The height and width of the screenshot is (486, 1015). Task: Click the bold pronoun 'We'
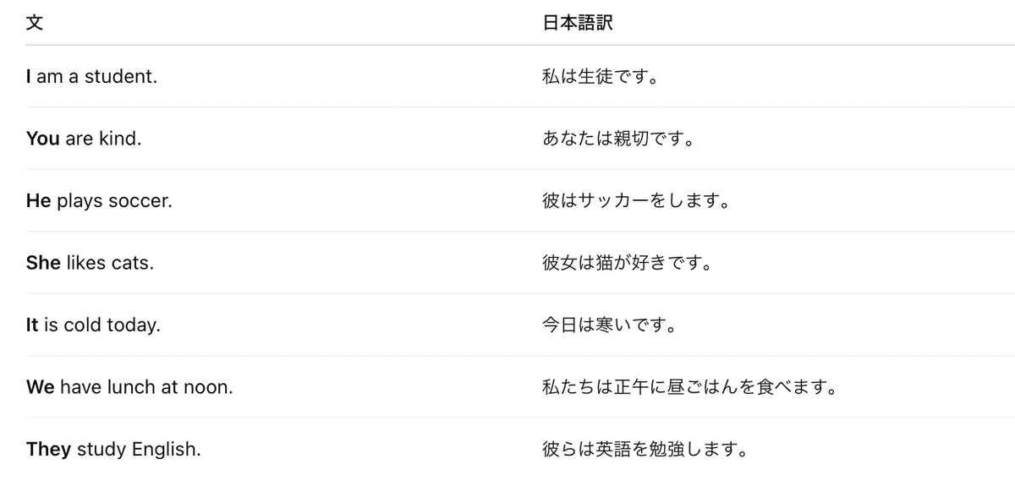pyautogui.click(x=41, y=387)
